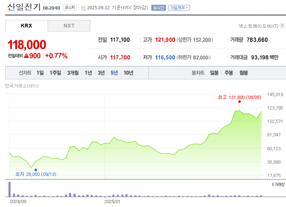Click the current price 118,000

pos(27,45)
